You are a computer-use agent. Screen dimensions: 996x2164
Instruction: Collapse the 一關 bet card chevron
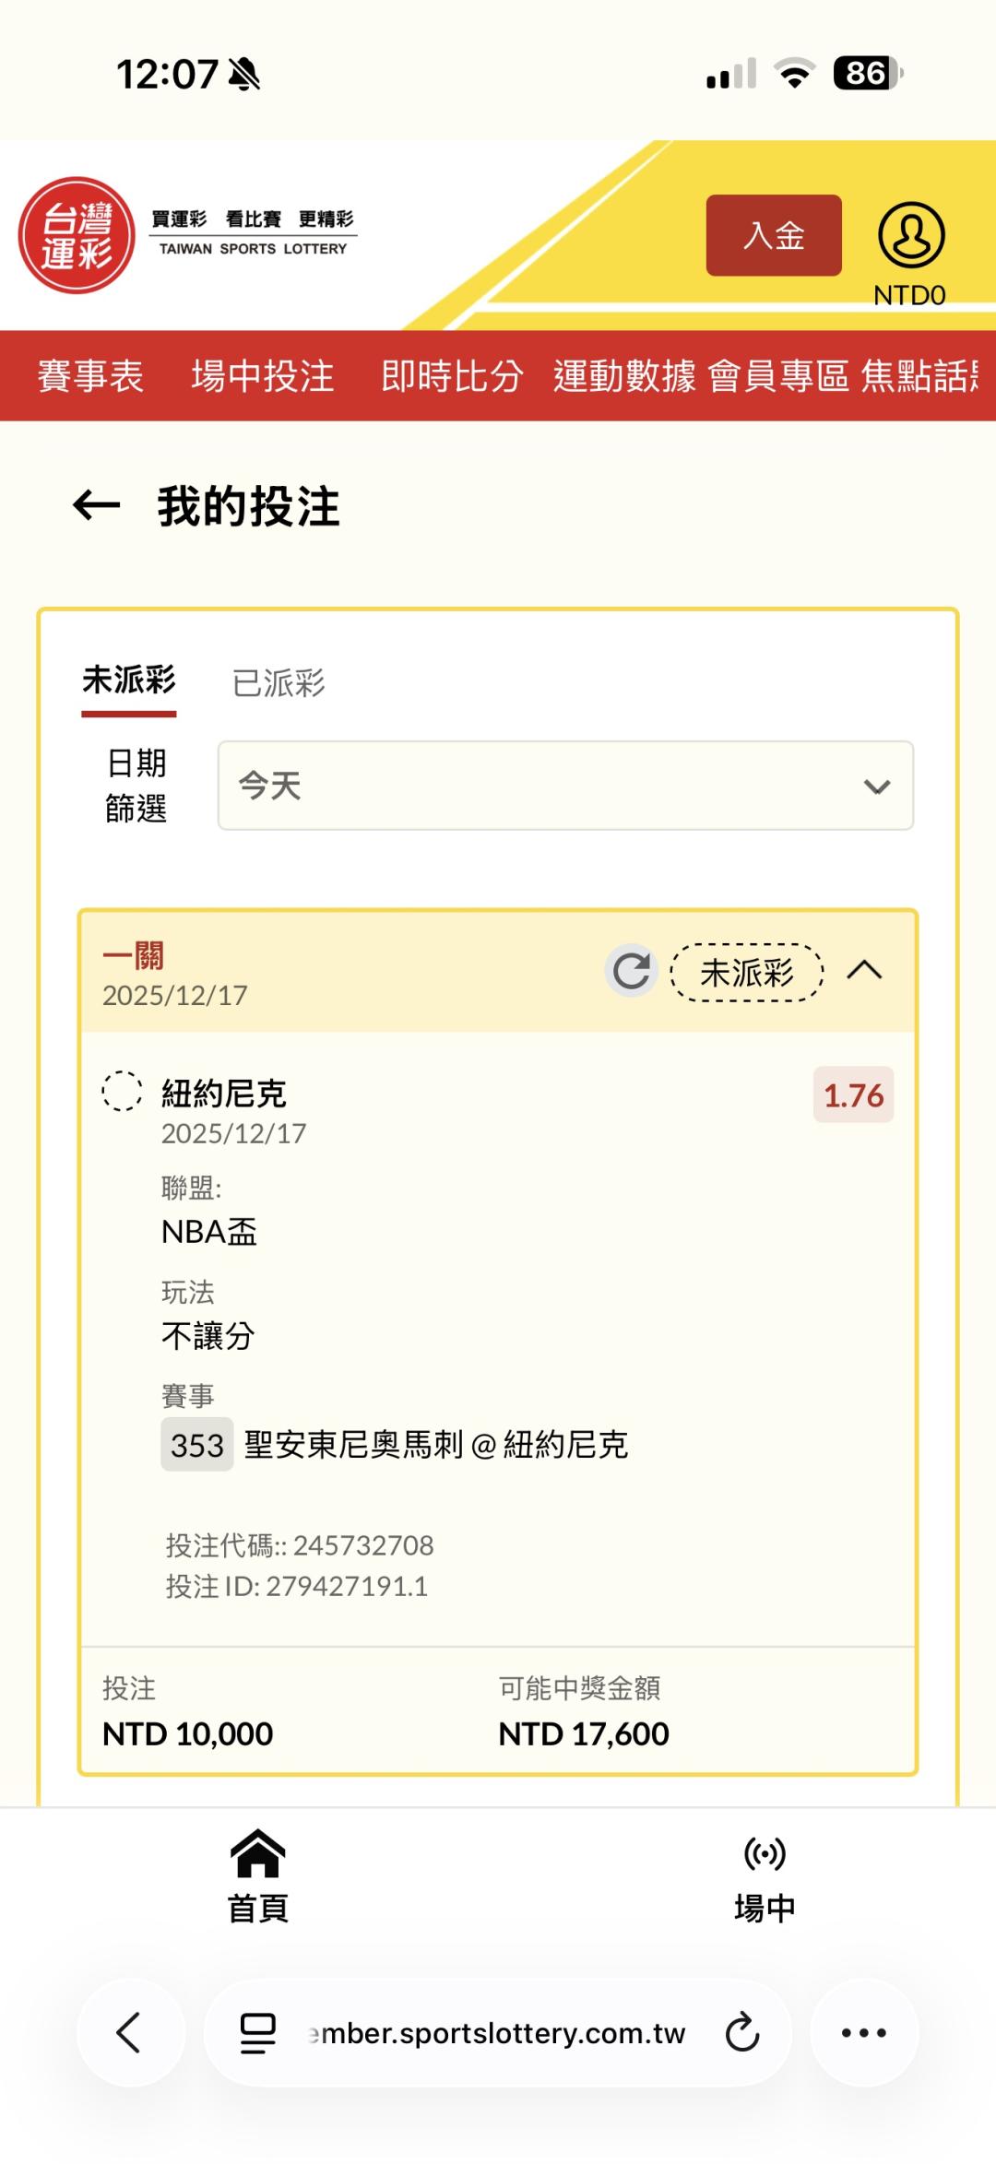pos(864,971)
